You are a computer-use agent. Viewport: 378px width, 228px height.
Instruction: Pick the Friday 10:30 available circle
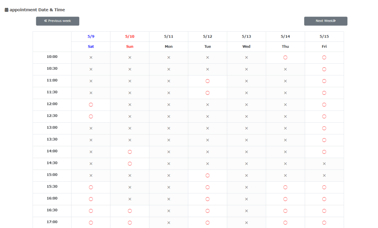point(324,69)
